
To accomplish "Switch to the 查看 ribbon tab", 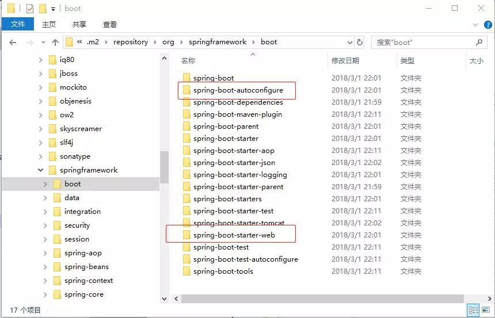I will point(110,24).
